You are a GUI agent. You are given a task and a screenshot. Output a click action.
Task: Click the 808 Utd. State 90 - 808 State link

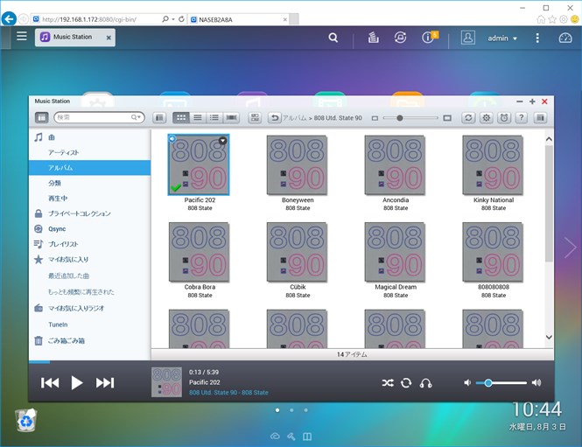click(228, 393)
